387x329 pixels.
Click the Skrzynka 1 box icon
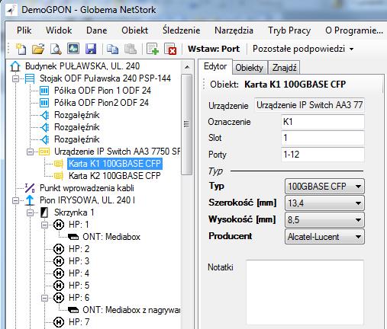click(44, 212)
